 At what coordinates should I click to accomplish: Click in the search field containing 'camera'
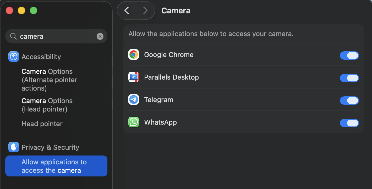(56, 36)
